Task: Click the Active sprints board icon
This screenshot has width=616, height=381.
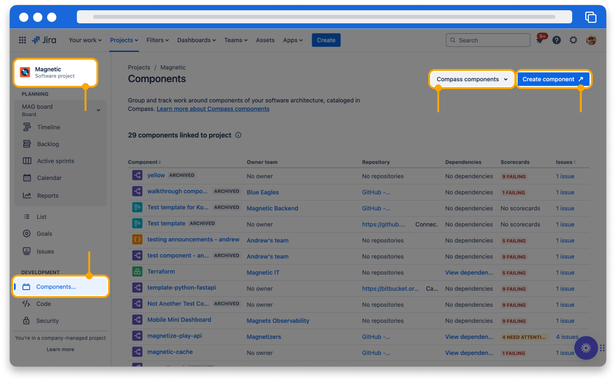Action: (27, 161)
